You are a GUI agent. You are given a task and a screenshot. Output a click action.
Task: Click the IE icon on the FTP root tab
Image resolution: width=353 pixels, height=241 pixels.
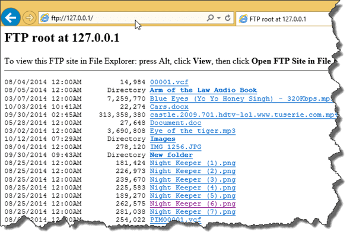point(243,19)
